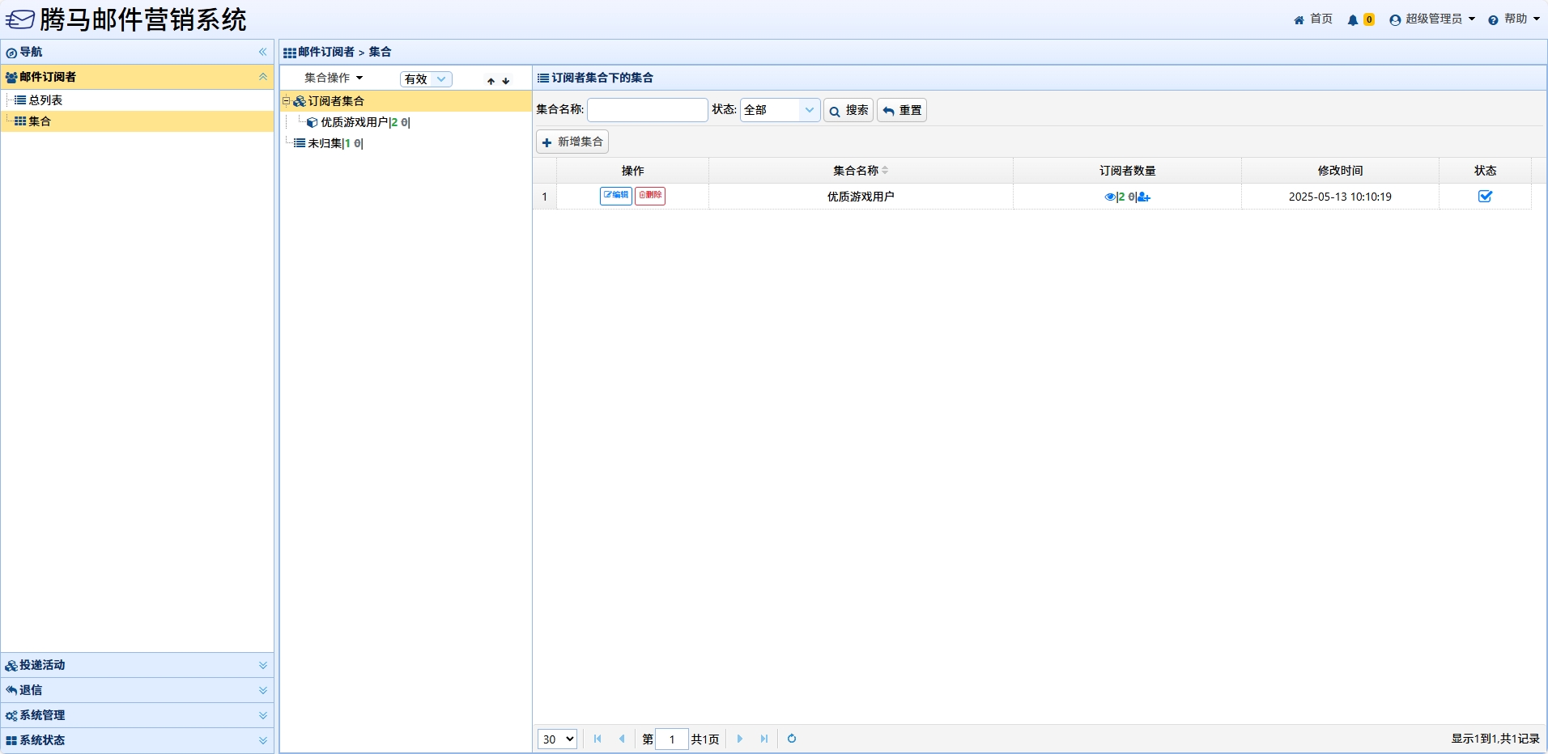Screen dimensions: 1548x754
Task: Click the 新增集合 button
Action: pyautogui.click(x=572, y=142)
